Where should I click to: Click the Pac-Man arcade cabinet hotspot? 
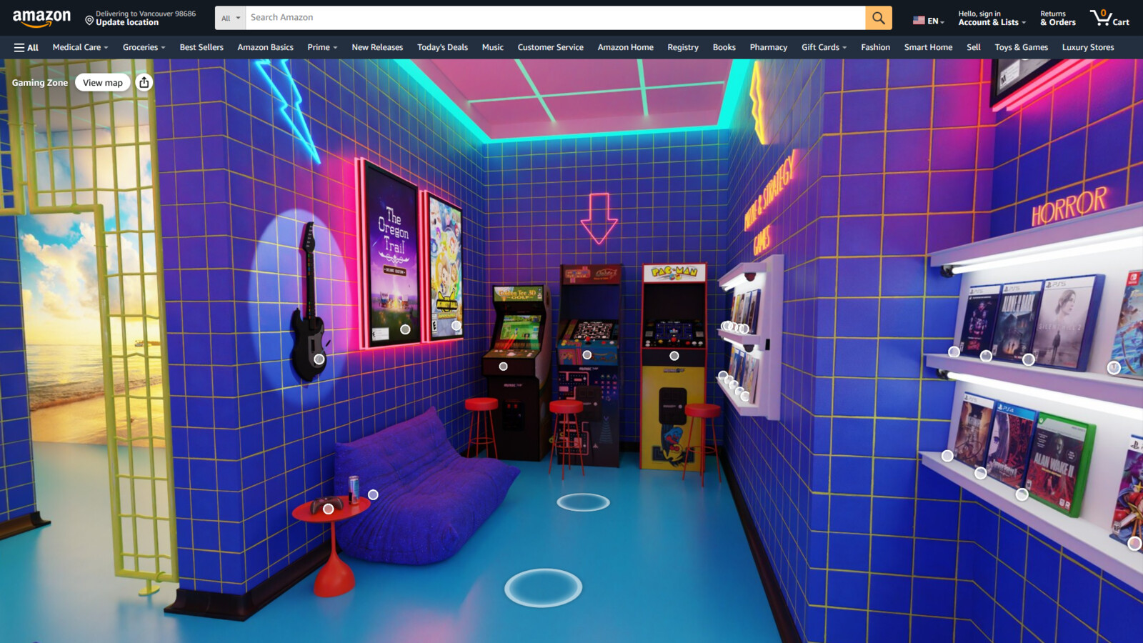pyautogui.click(x=674, y=356)
